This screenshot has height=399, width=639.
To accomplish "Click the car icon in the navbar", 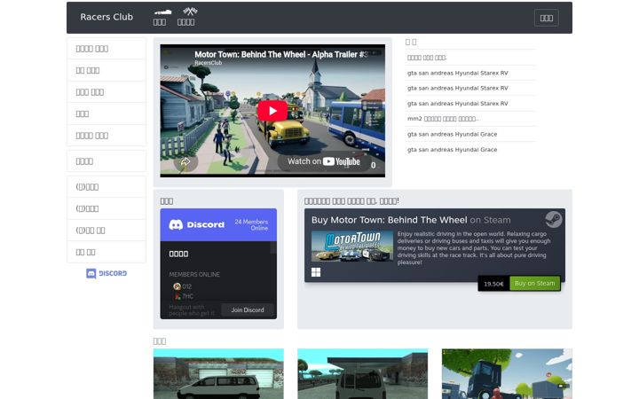I will 162,12.
